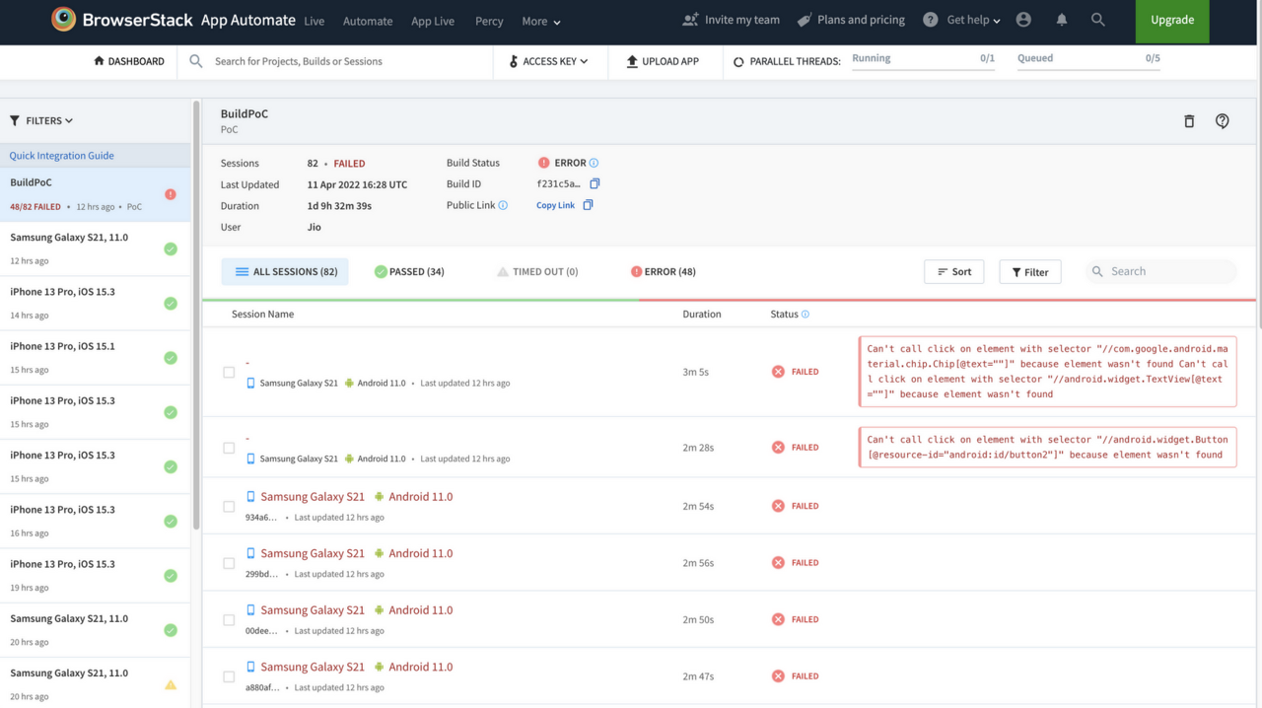The height and width of the screenshot is (708, 1262).
Task: Open the help icon beside trash icon
Action: click(x=1222, y=120)
